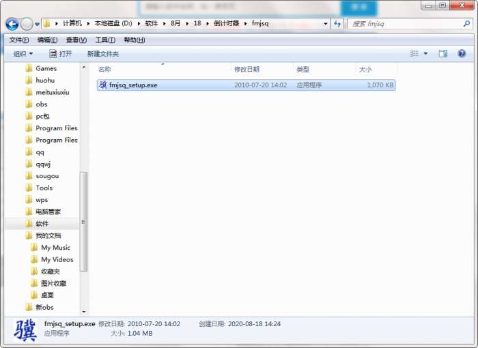Image resolution: width=478 pixels, height=348 pixels.
Task: Click the fmjsq_setup.exe file icon
Action: (x=103, y=85)
